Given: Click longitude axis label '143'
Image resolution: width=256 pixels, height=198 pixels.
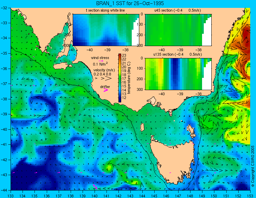Looking at the screenshot, I should [x=130, y=196].
